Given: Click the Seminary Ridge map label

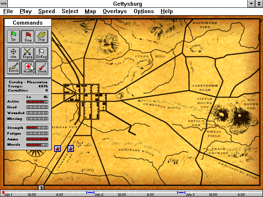Looking at the screenshot, I should tap(136, 152).
